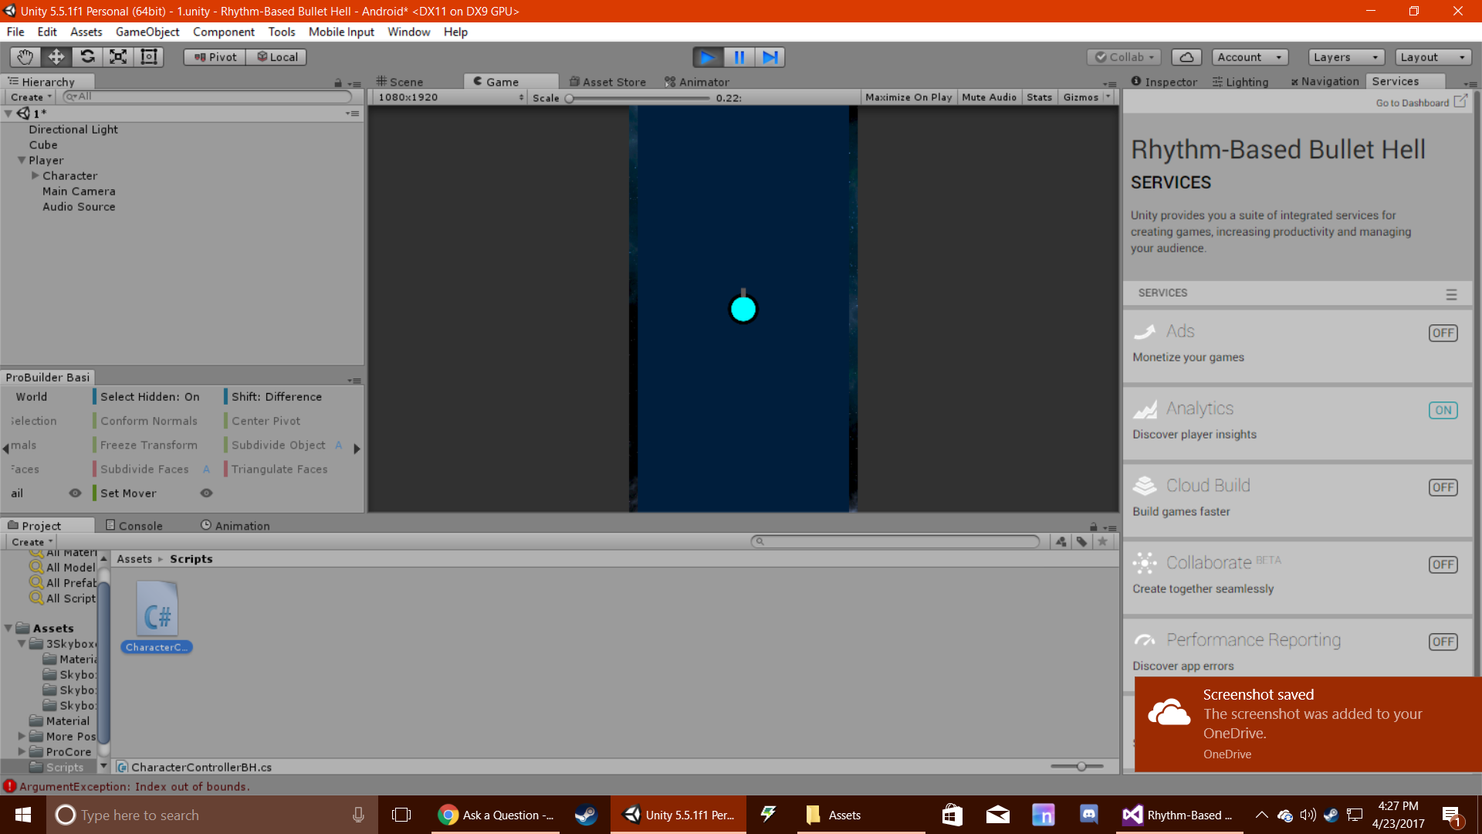Open Chrome Ask a Question window
Screen dimensions: 1482x834
pos(496,815)
